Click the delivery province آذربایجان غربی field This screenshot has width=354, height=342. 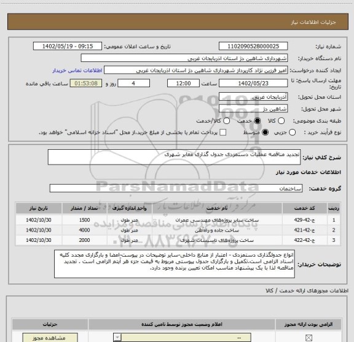click(253, 97)
